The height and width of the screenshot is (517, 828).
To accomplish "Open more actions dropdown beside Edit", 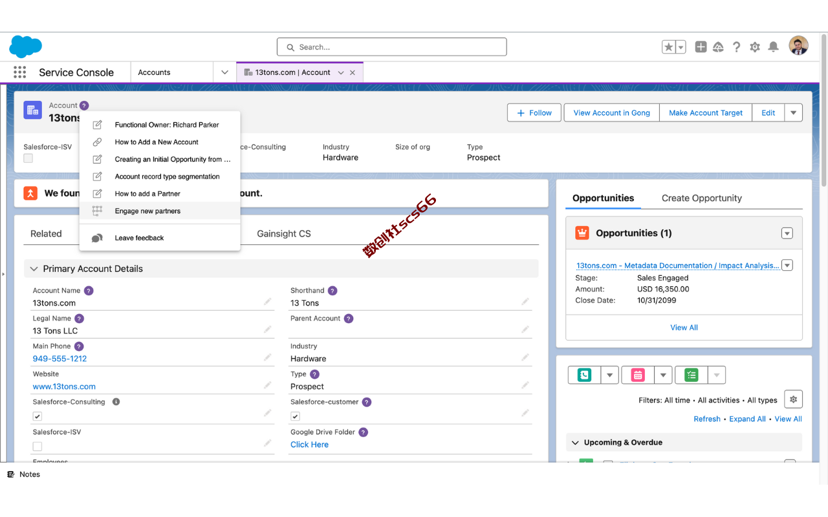I will point(794,113).
